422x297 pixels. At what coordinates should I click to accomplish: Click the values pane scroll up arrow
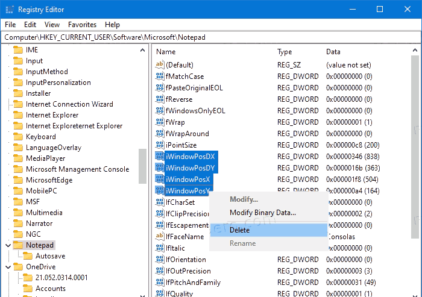coord(415,51)
